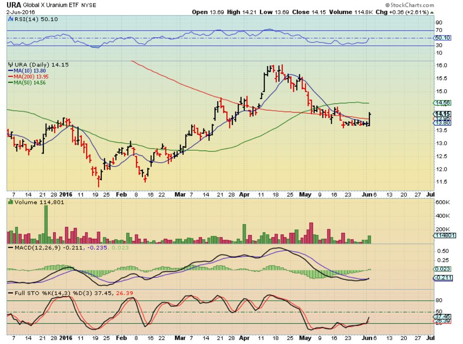This screenshot has height=344, width=463.
Task: Click the Close 14.15 quote value
Action: tap(309, 12)
